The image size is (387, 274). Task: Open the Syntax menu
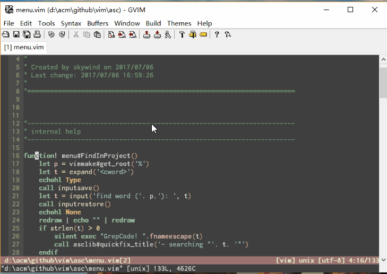(x=71, y=23)
